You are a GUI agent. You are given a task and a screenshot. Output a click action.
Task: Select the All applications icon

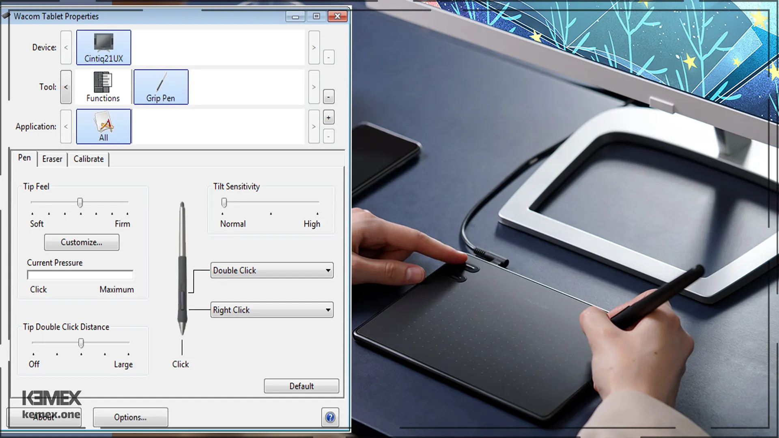[x=103, y=127]
